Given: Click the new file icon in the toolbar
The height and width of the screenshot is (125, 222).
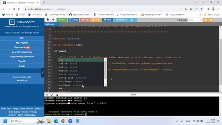Looking at the screenshot, I should coord(48,20).
